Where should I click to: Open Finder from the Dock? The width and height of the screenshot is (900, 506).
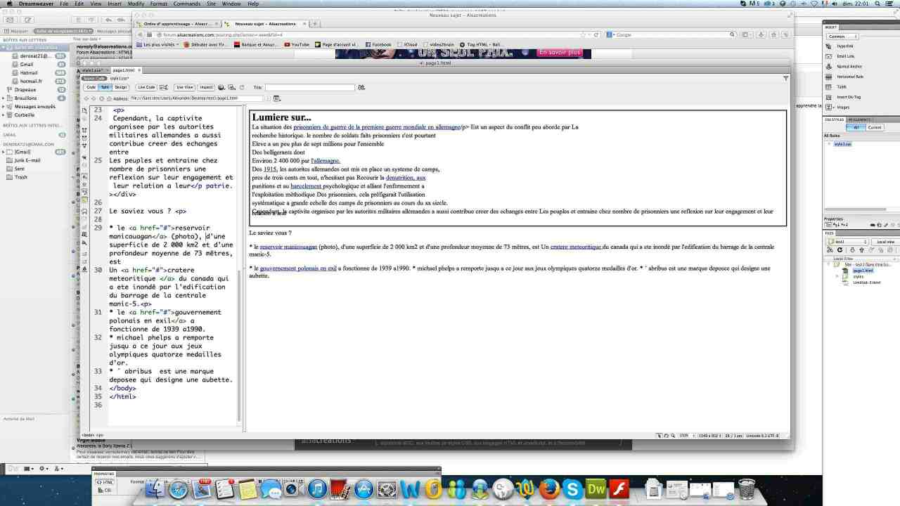(155, 488)
